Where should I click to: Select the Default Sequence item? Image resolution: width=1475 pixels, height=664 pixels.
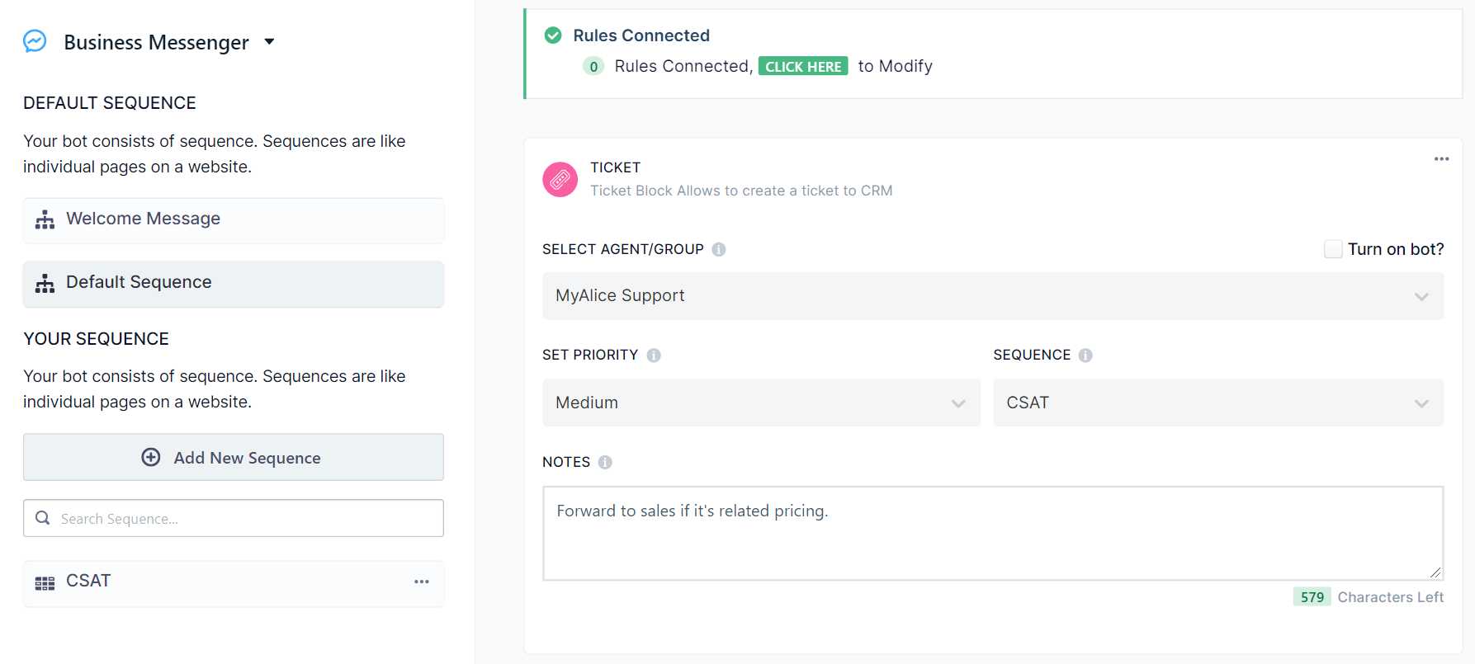pos(233,284)
